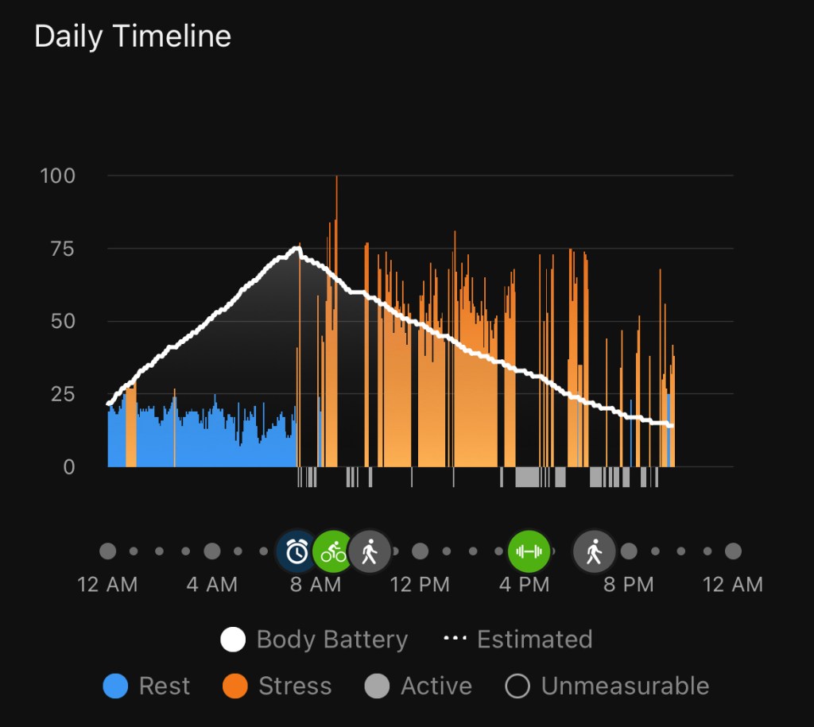The image size is (814, 727).
Task: Tap the walk activity icon near 8 PM
Action: click(x=594, y=551)
